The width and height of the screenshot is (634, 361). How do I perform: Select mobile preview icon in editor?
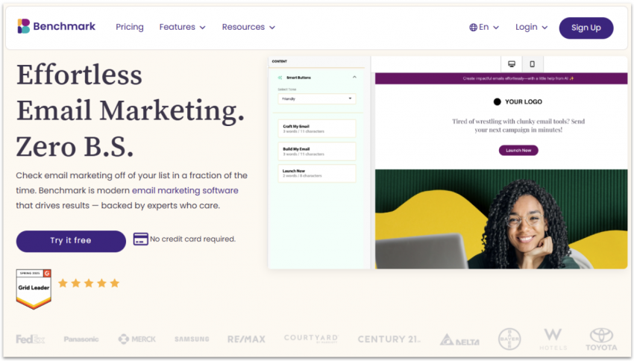532,64
